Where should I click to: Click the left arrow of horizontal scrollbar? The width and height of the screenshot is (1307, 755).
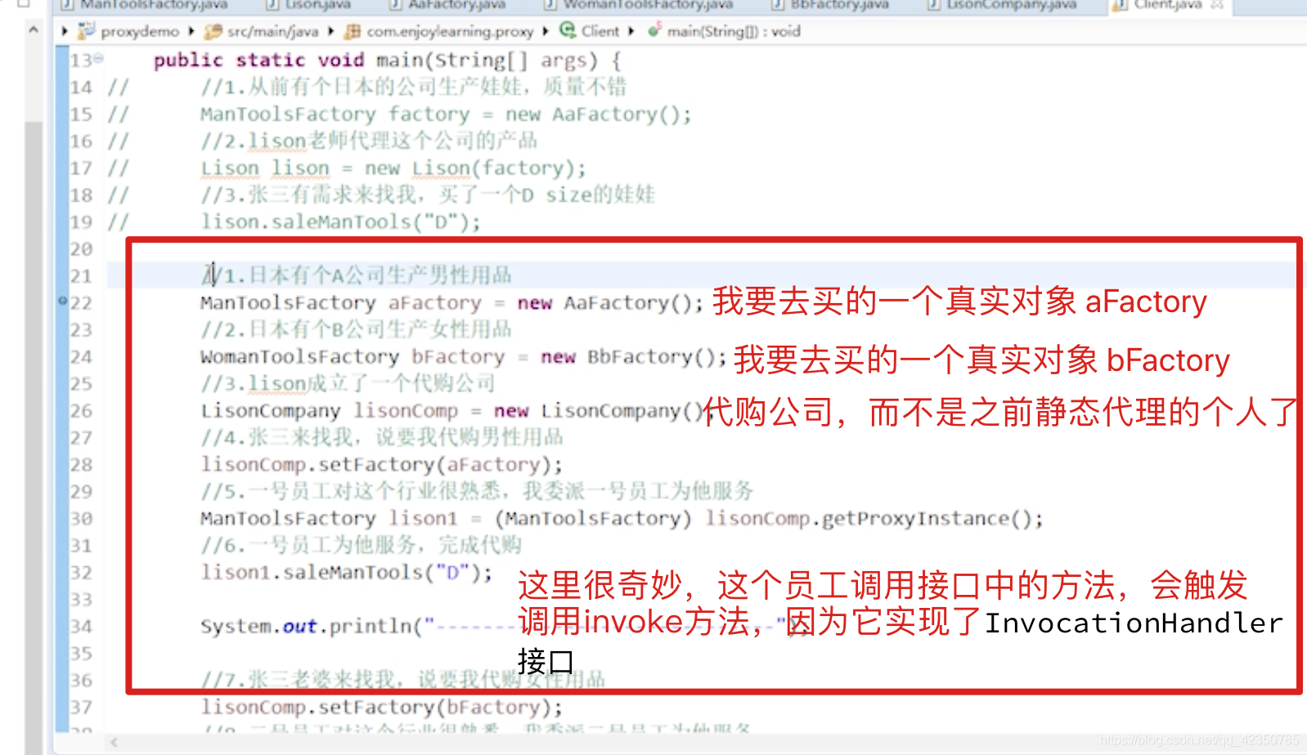coord(114,742)
